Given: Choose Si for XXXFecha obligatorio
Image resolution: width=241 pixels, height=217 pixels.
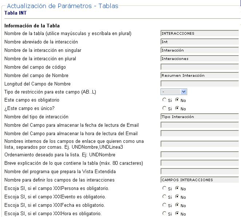Looking at the screenshot, I should (165, 205).
